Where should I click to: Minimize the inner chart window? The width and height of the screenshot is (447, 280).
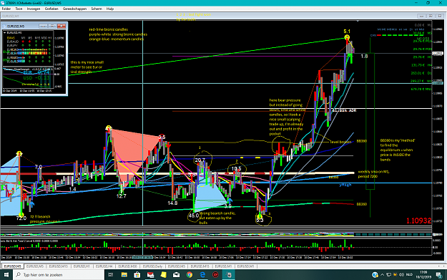(421, 16)
